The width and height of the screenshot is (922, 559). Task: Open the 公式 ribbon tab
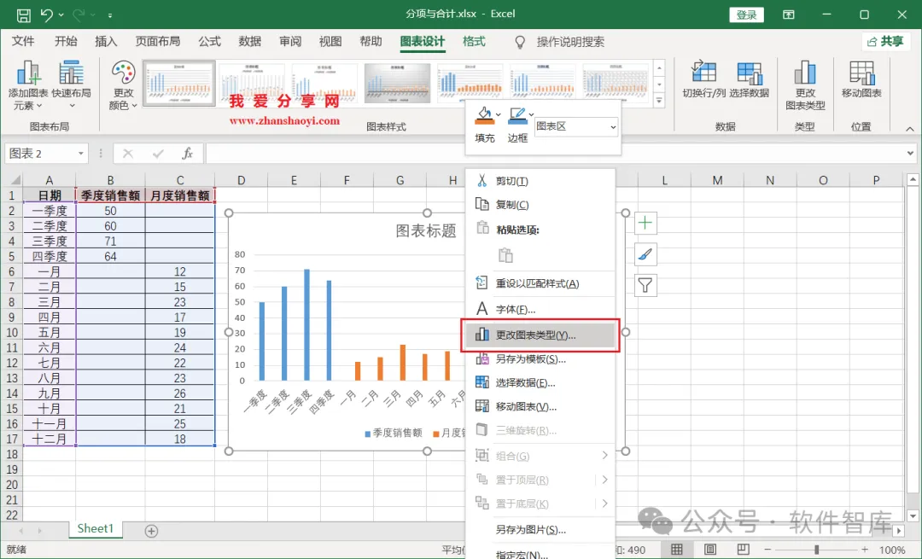tap(209, 41)
